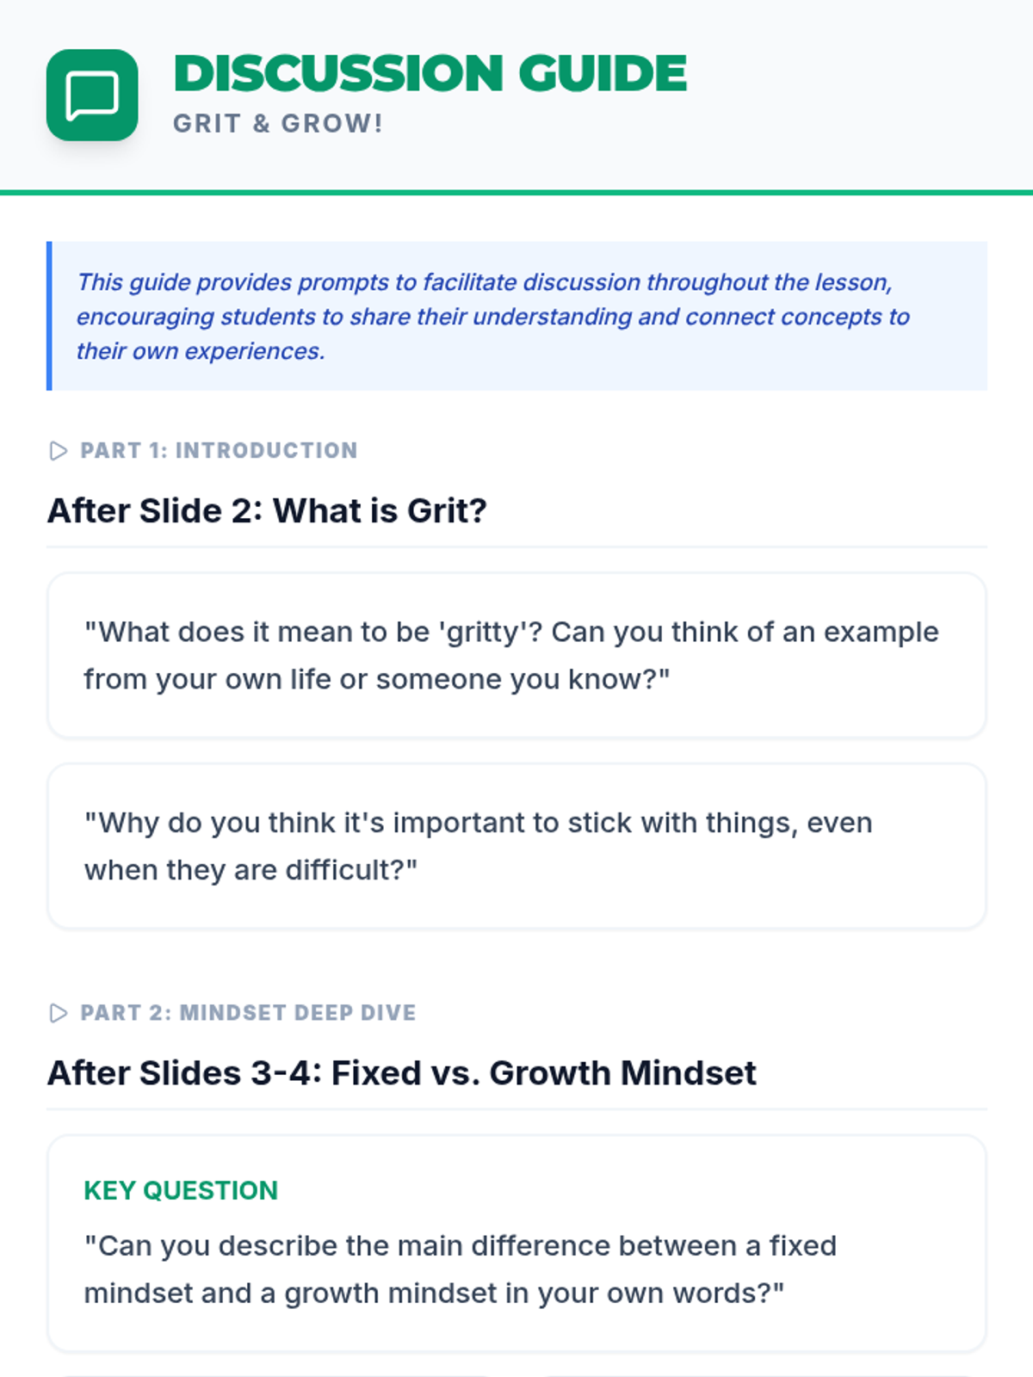Click the green divider line under the header
The image size is (1033, 1377).
tap(516, 193)
